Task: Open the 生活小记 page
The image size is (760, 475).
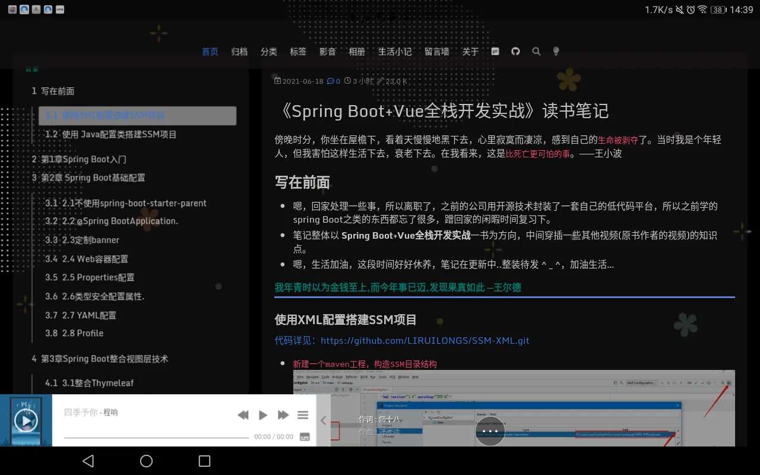Action: 395,52
